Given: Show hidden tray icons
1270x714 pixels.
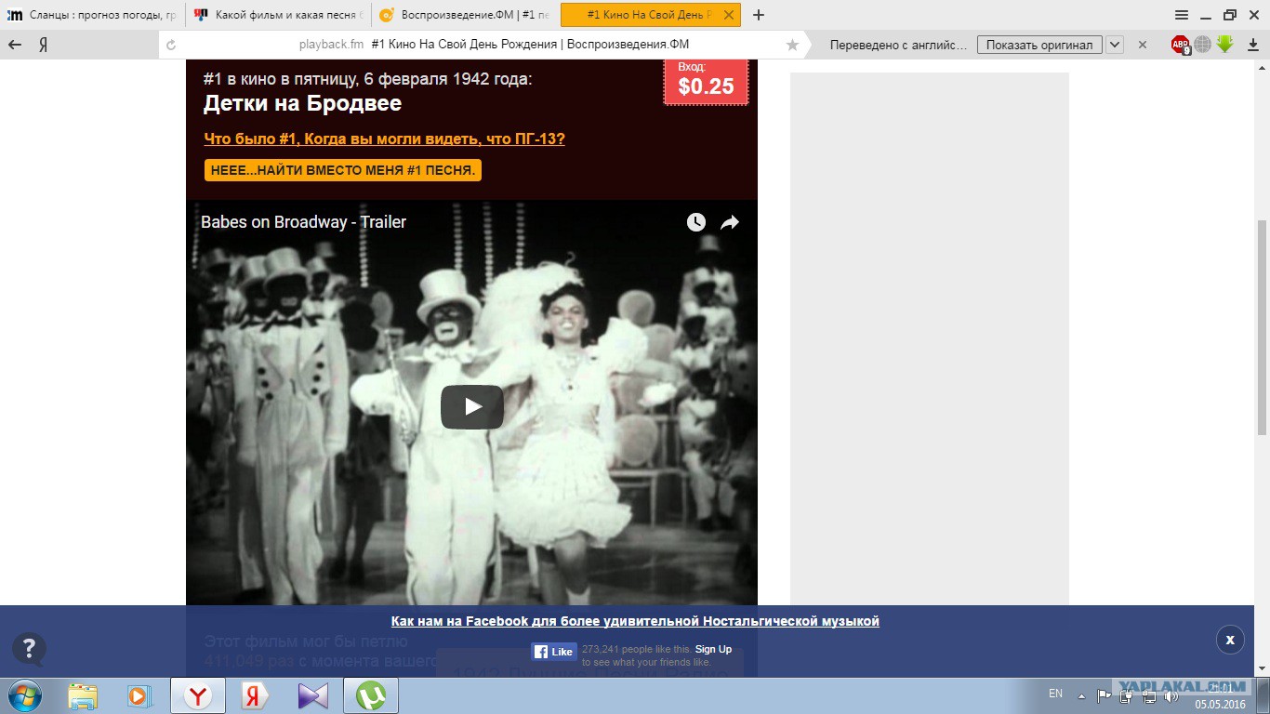Looking at the screenshot, I should (1081, 695).
